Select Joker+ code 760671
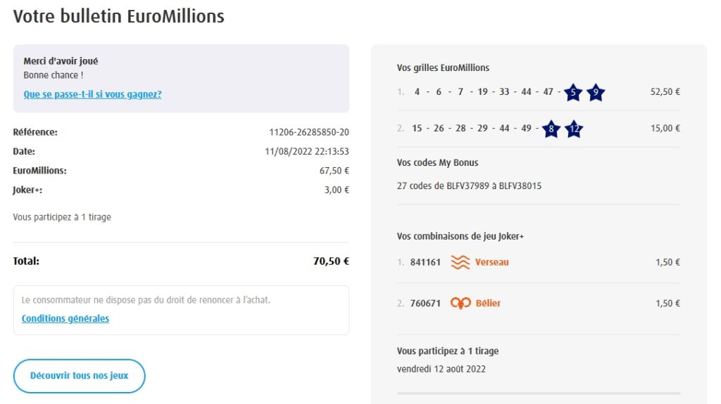The height and width of the screenshot is (404, 721). point(425,304)
